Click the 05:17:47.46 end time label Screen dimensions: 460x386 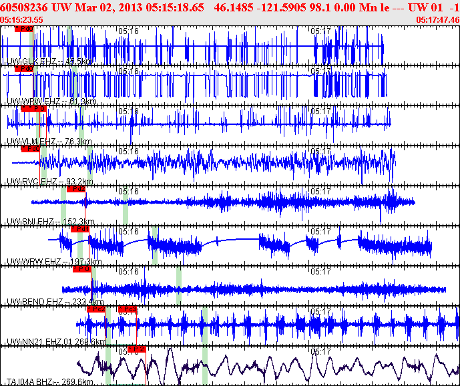pyautogui.click(x=437, y=20)
